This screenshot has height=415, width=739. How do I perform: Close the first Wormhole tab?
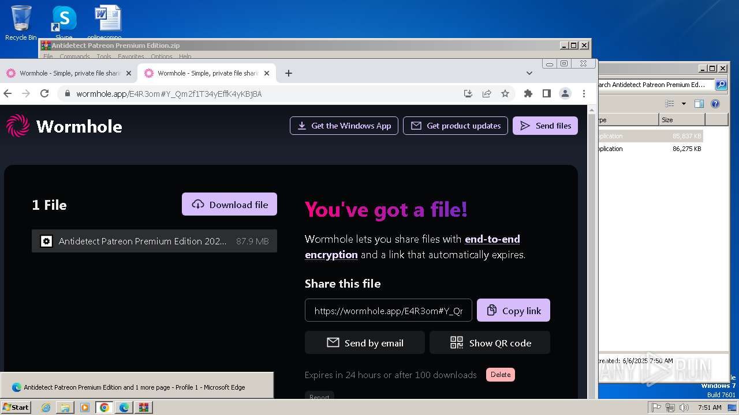coord(129,73)
